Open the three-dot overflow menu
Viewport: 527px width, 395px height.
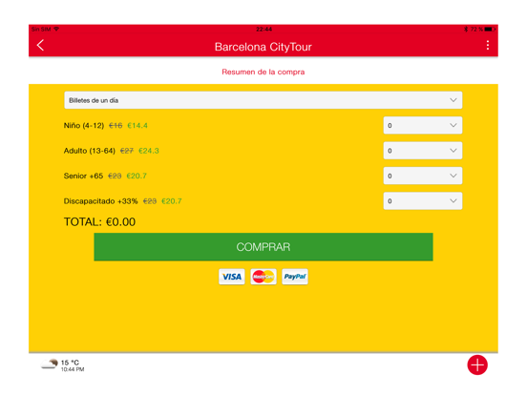(488, 46)
